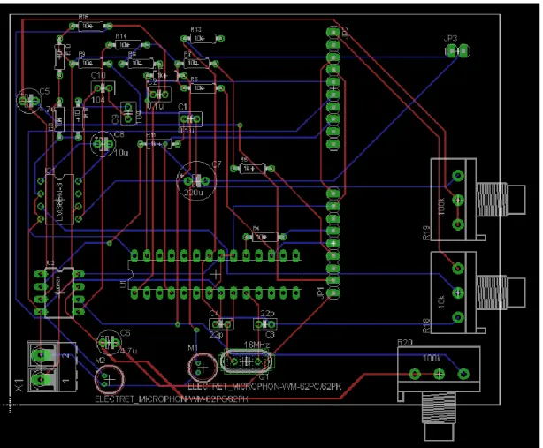Select the M2 electret microphone
This screenshot has width=543, height=448.
tap(109, 380)
